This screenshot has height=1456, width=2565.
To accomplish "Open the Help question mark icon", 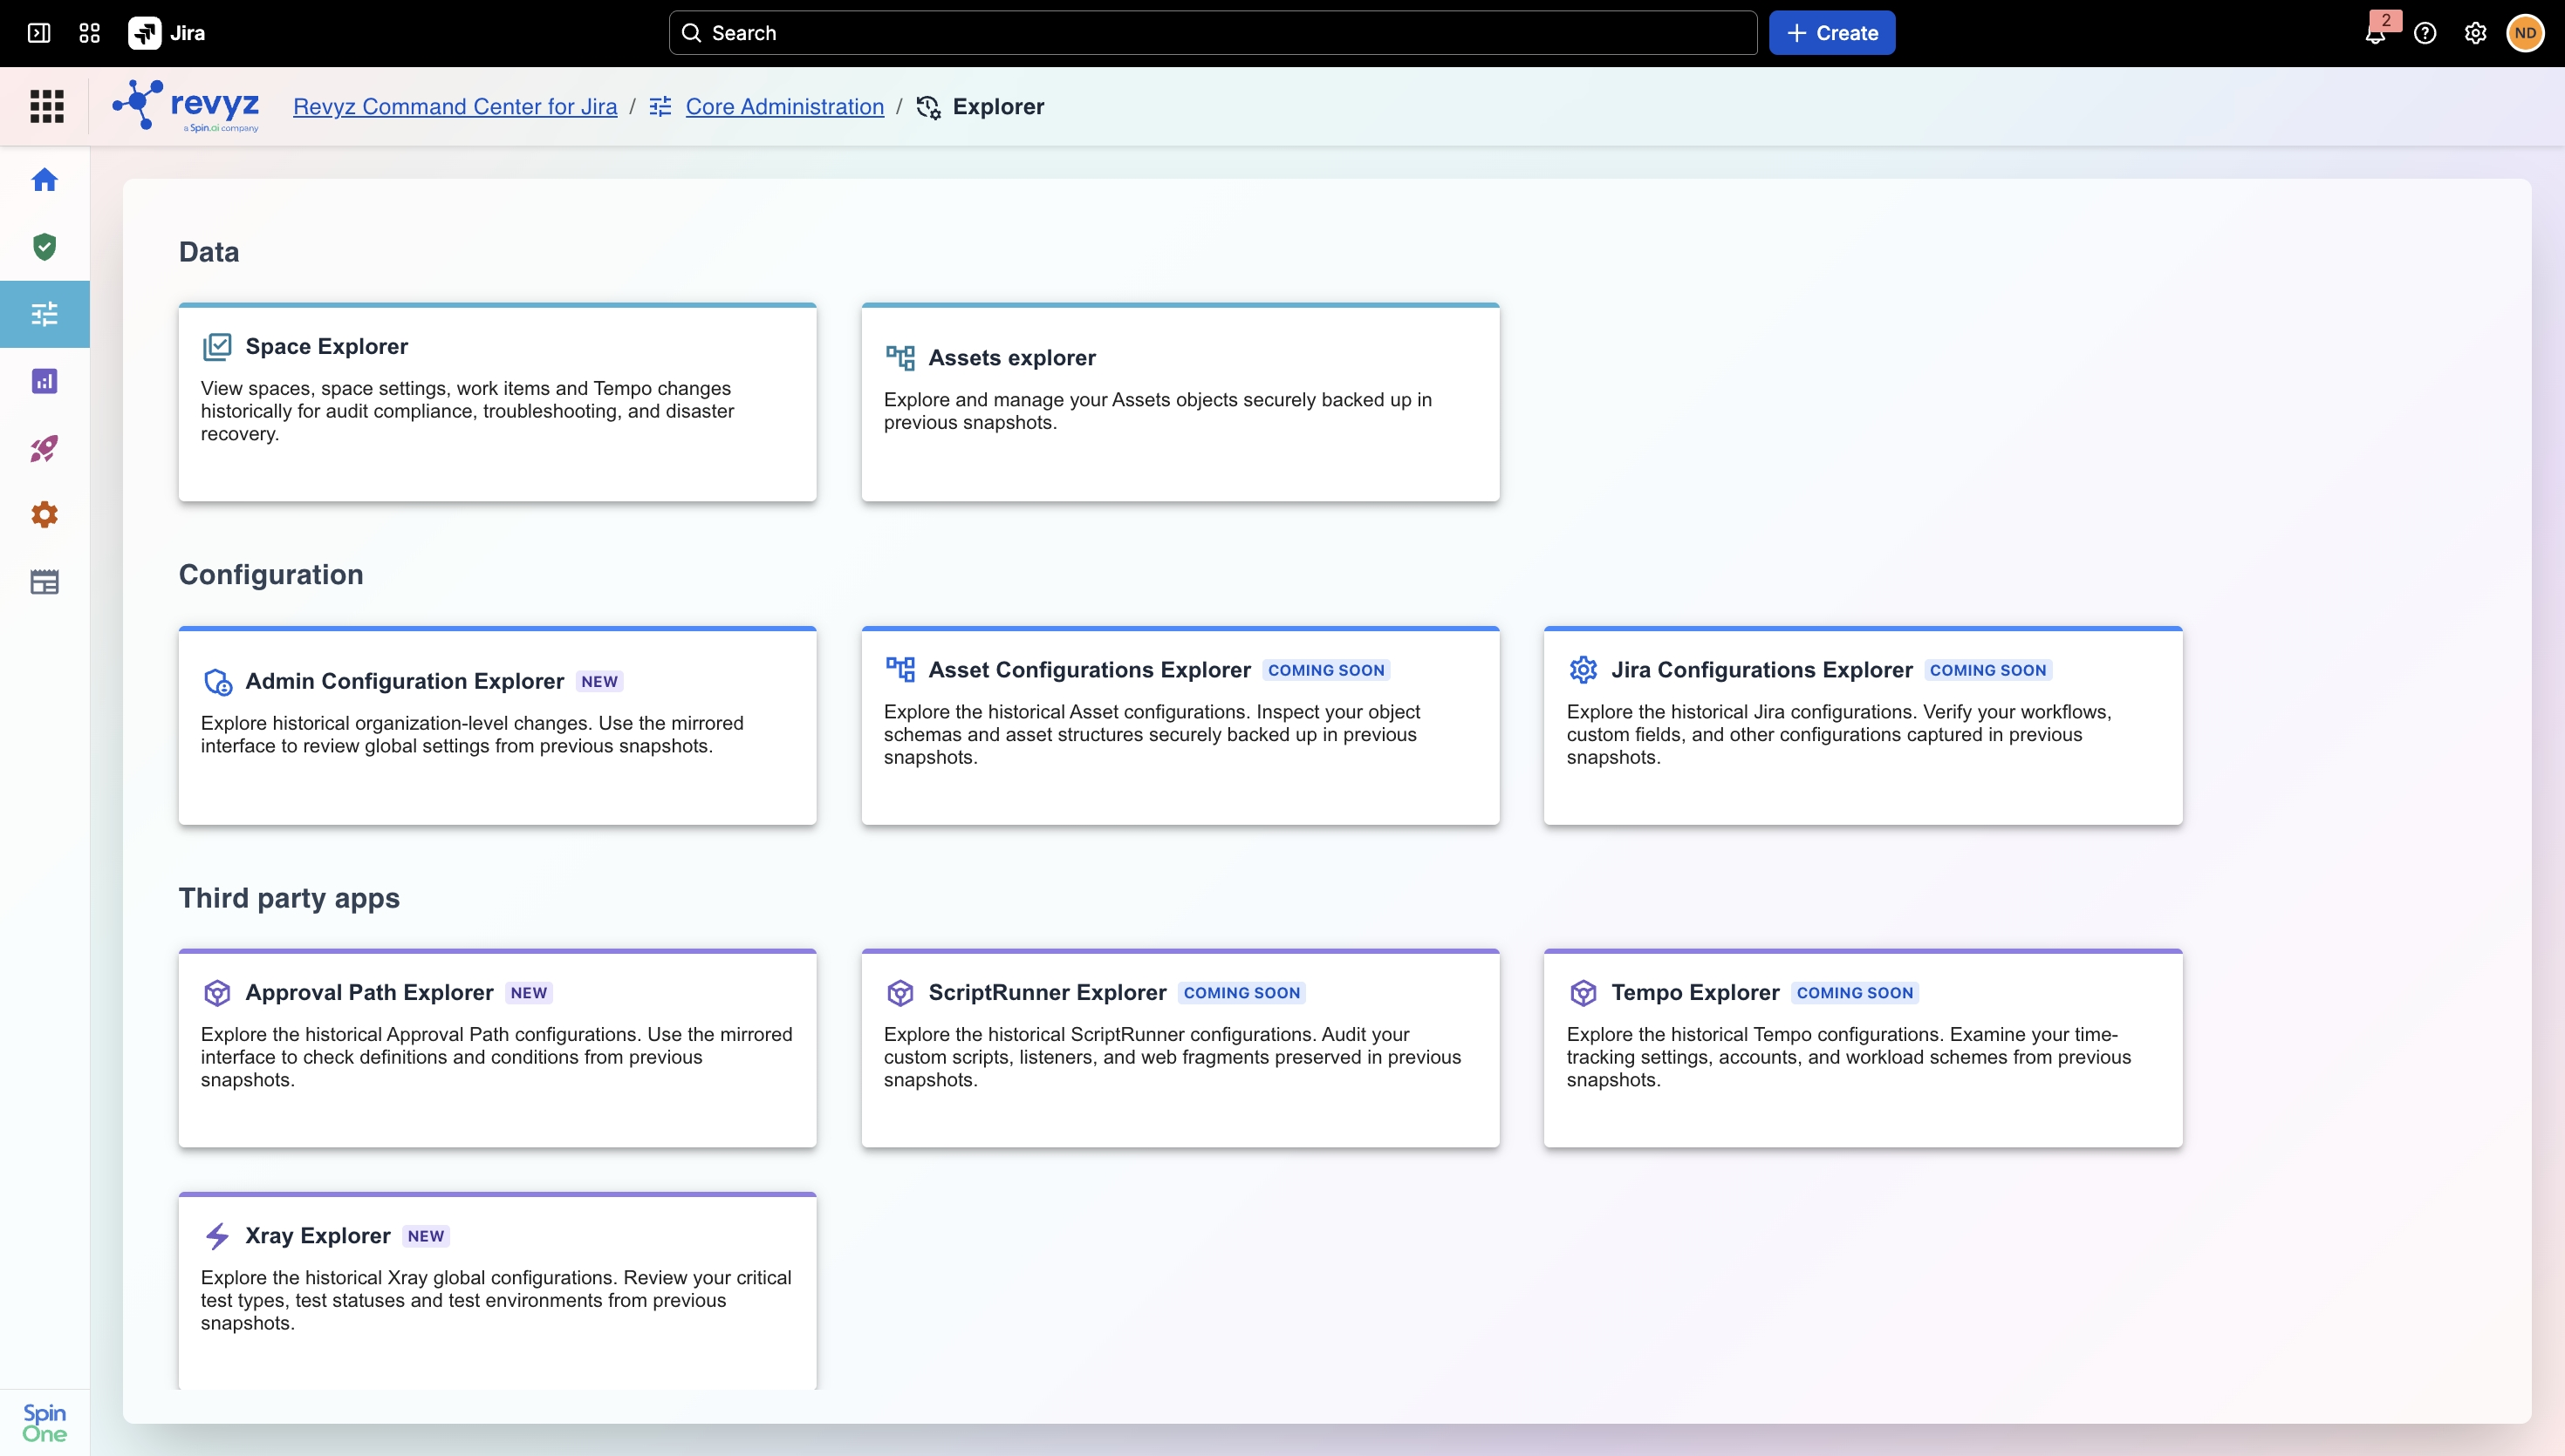I will coord(2425,34).
